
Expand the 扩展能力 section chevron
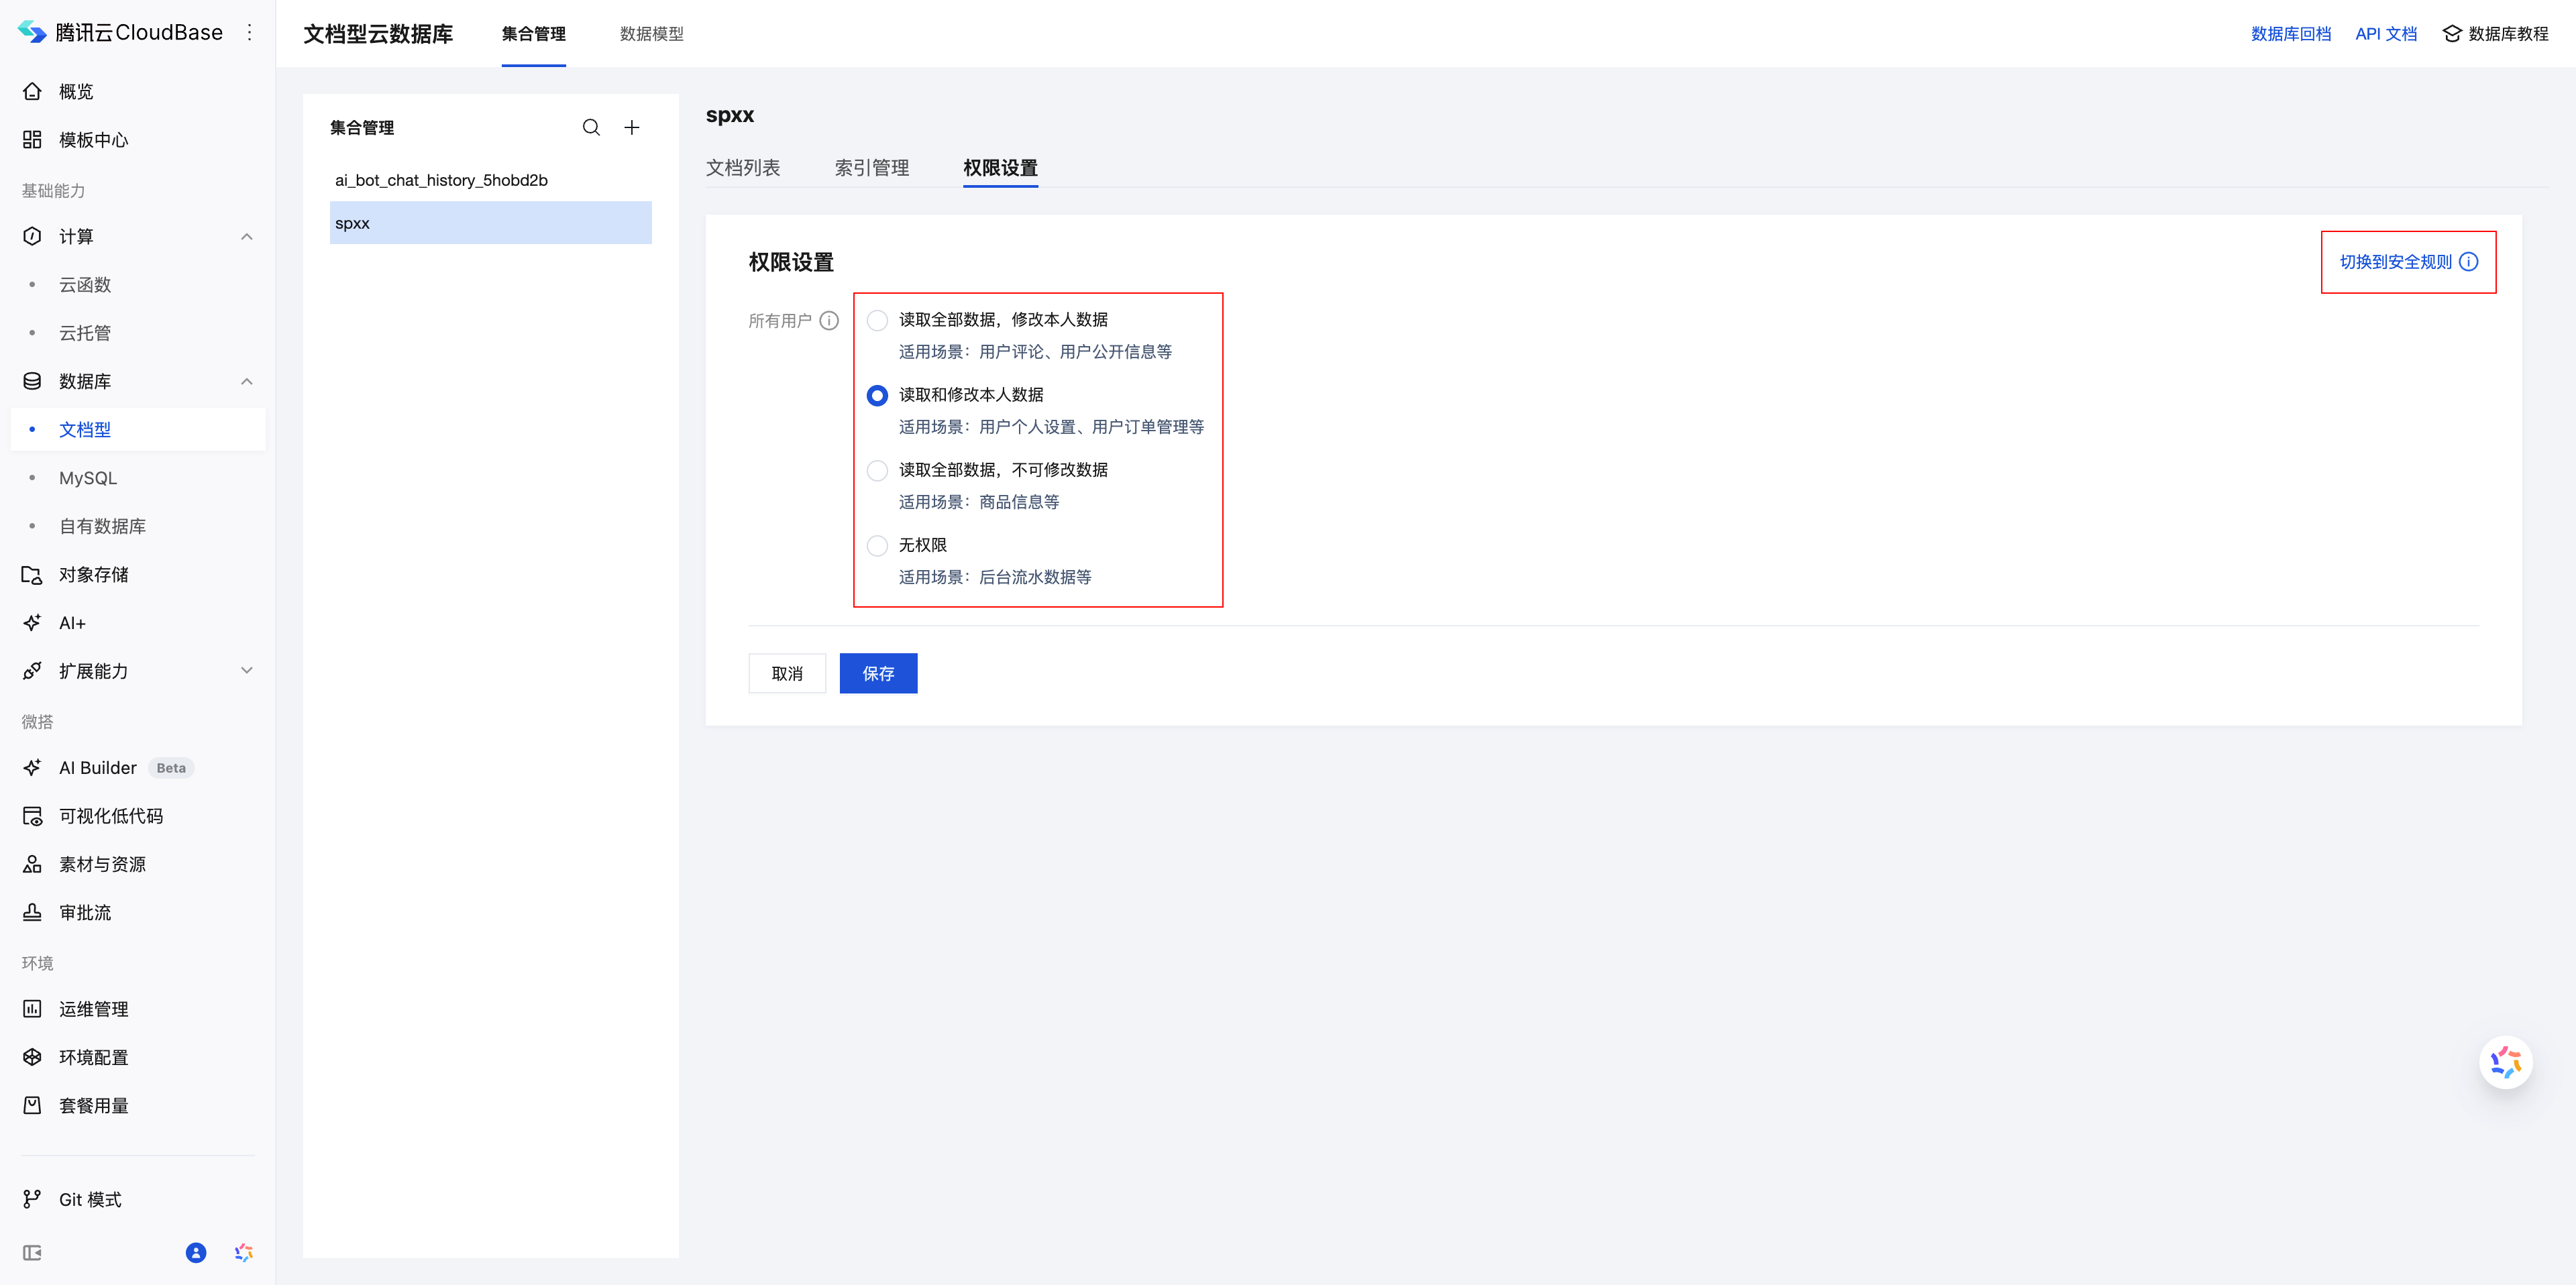click(247, 671)
